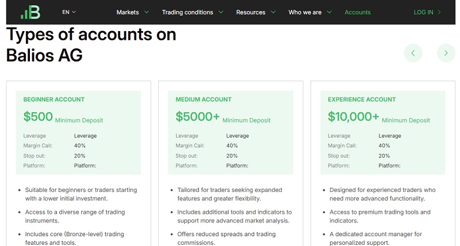Click 'Includes core (Bronze-level) trading' text
The height and width of the screenshot is (246, 460).
[x=75, y=239]
